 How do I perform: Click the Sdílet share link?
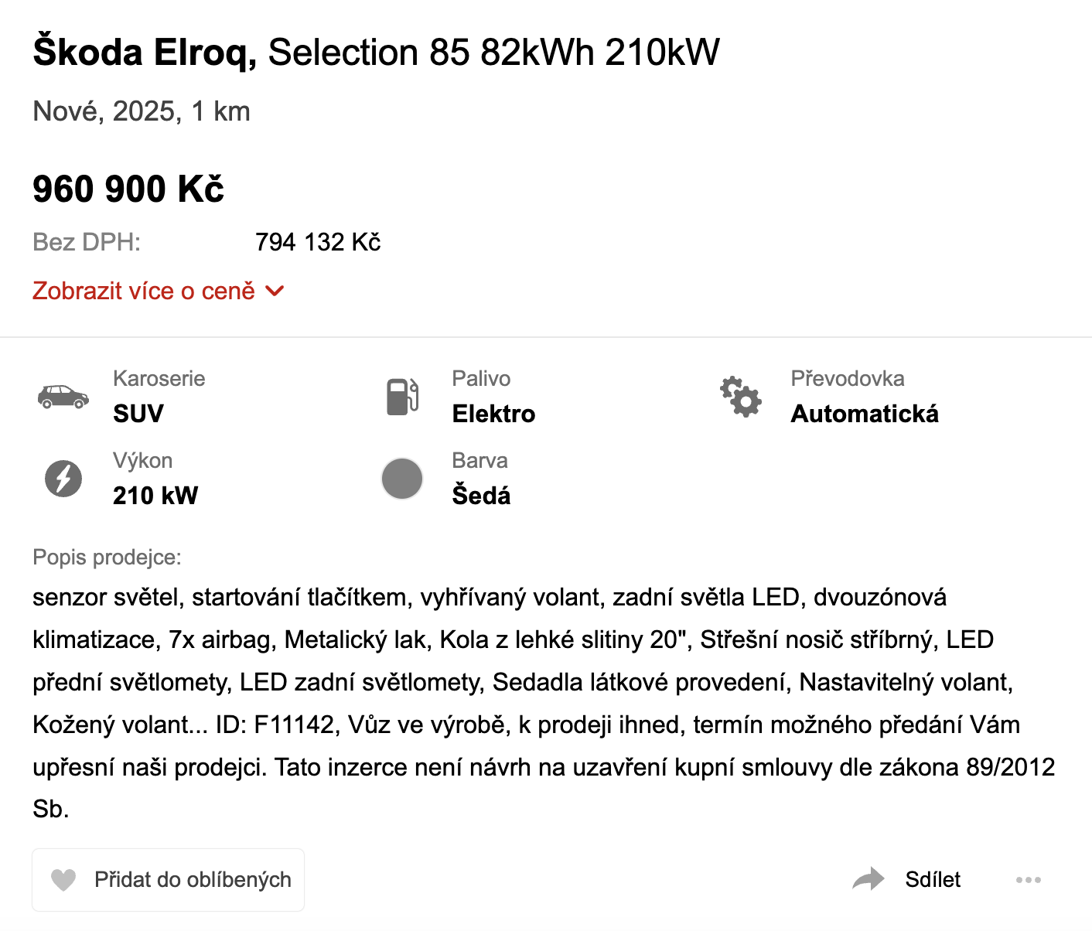(x=933, y=880)
